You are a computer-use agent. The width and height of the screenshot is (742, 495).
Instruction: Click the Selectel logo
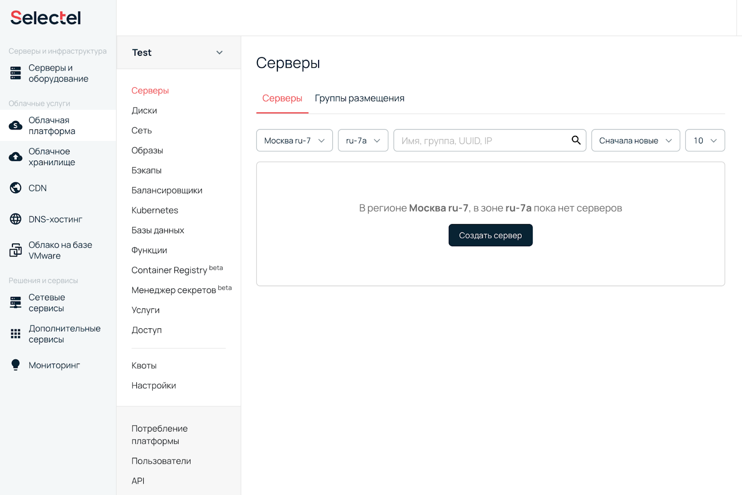click(45, 18)
